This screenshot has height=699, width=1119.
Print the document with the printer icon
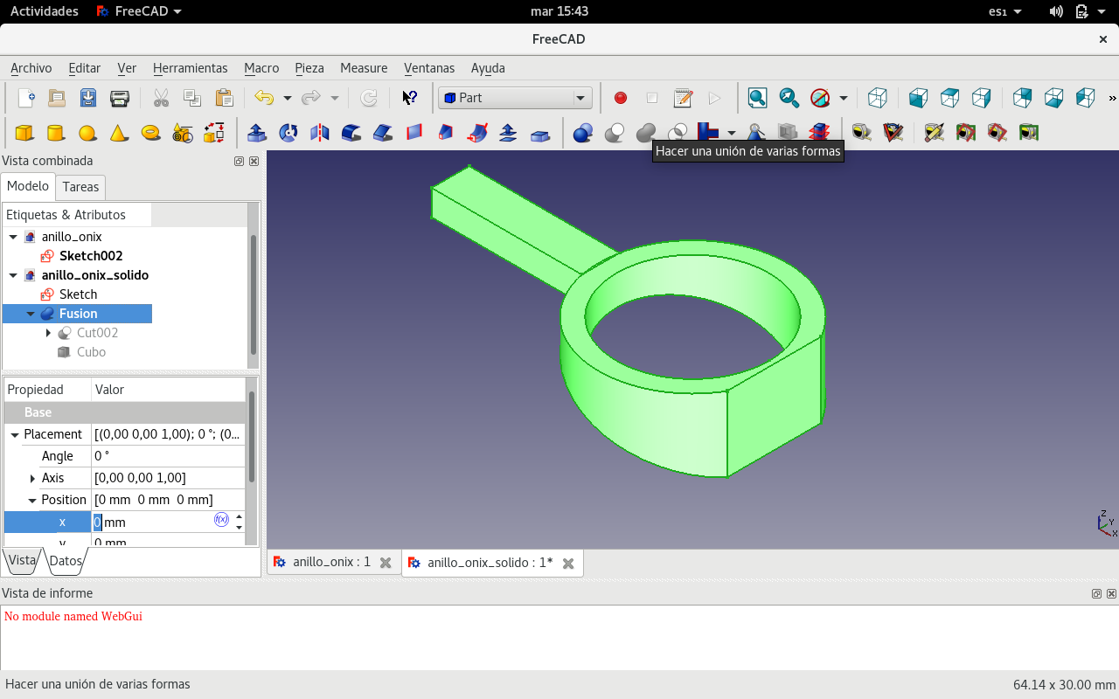coord(120,98)
